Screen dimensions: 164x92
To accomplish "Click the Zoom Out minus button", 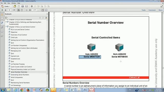I will click(x=27, y=10).
